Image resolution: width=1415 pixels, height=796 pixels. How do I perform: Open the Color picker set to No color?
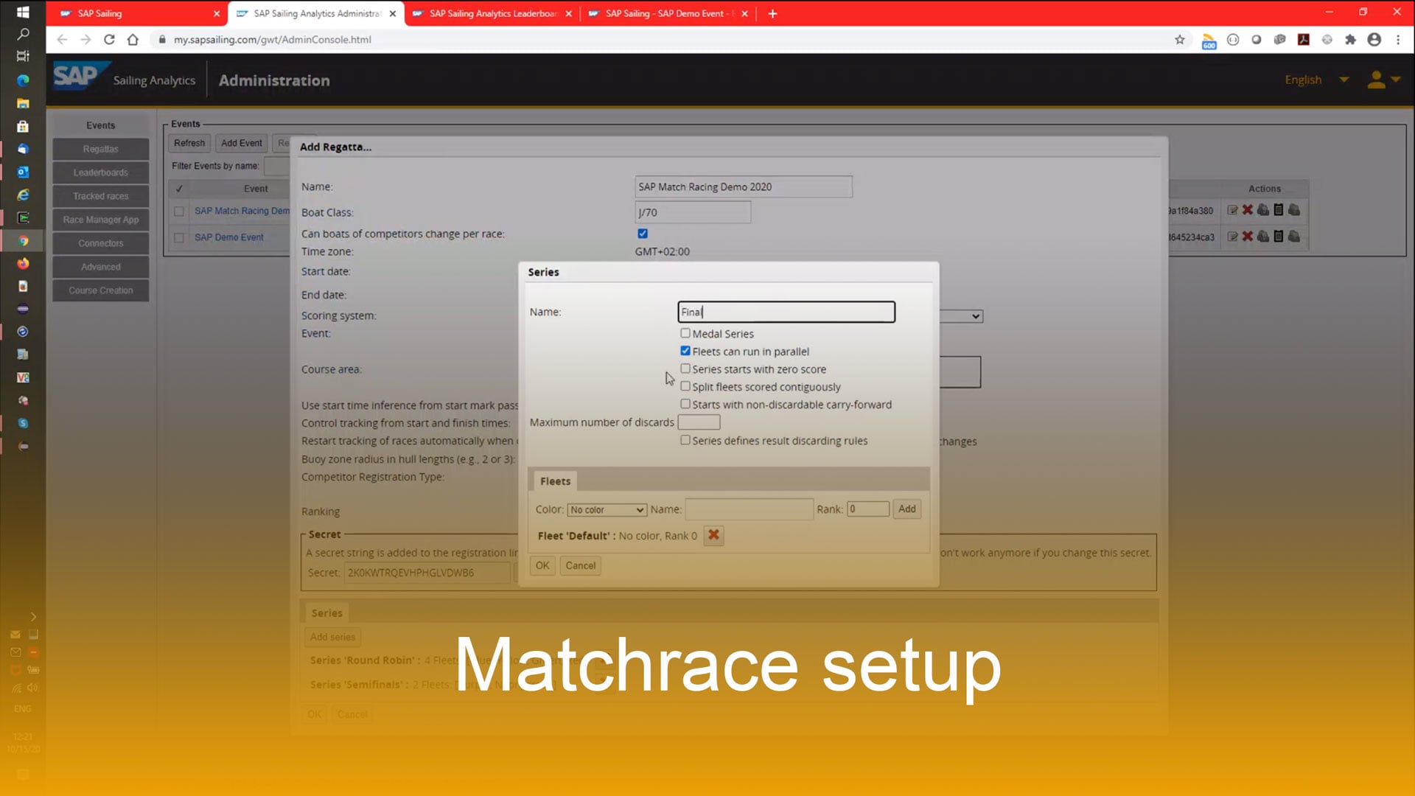point(606,509)
